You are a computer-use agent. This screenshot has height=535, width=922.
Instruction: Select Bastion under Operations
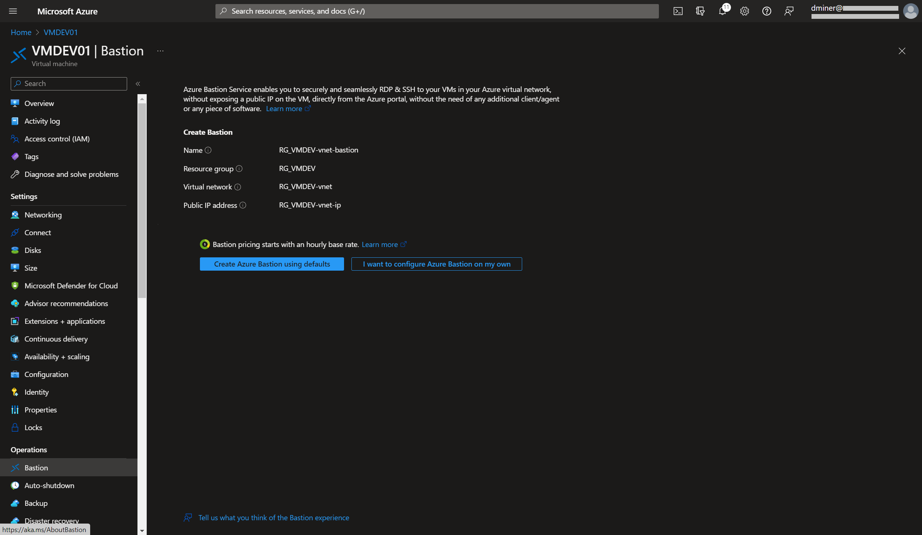pos(69,468)
